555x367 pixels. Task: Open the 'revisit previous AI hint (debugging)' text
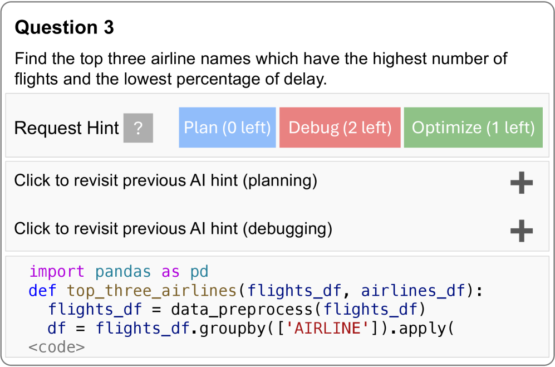[173, 228]
